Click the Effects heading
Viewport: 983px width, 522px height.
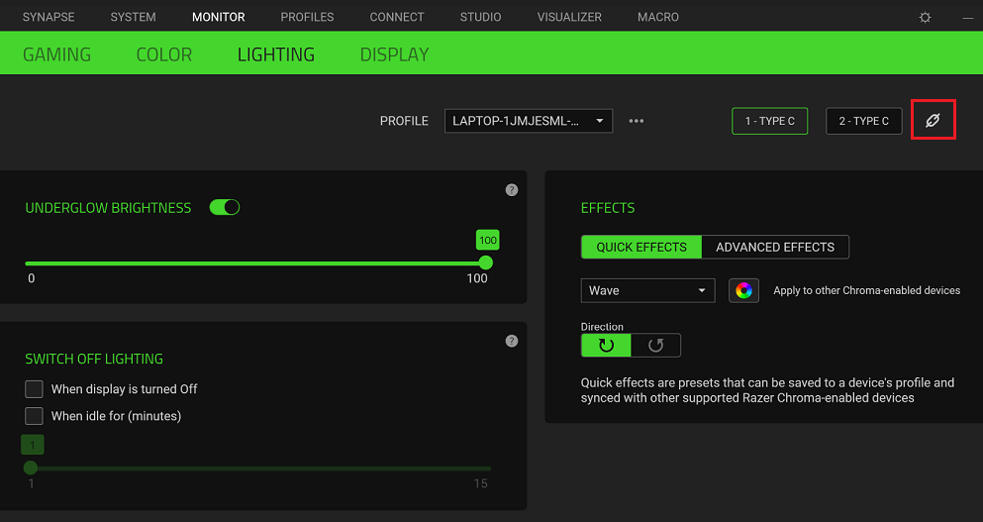click(608, 208)
